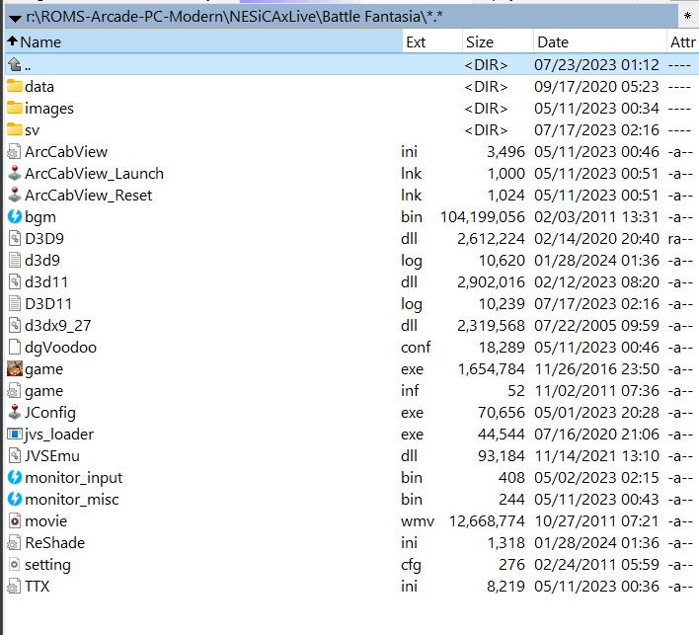
Task: Click the ReShade ini file icon
Action: (14, 543)
